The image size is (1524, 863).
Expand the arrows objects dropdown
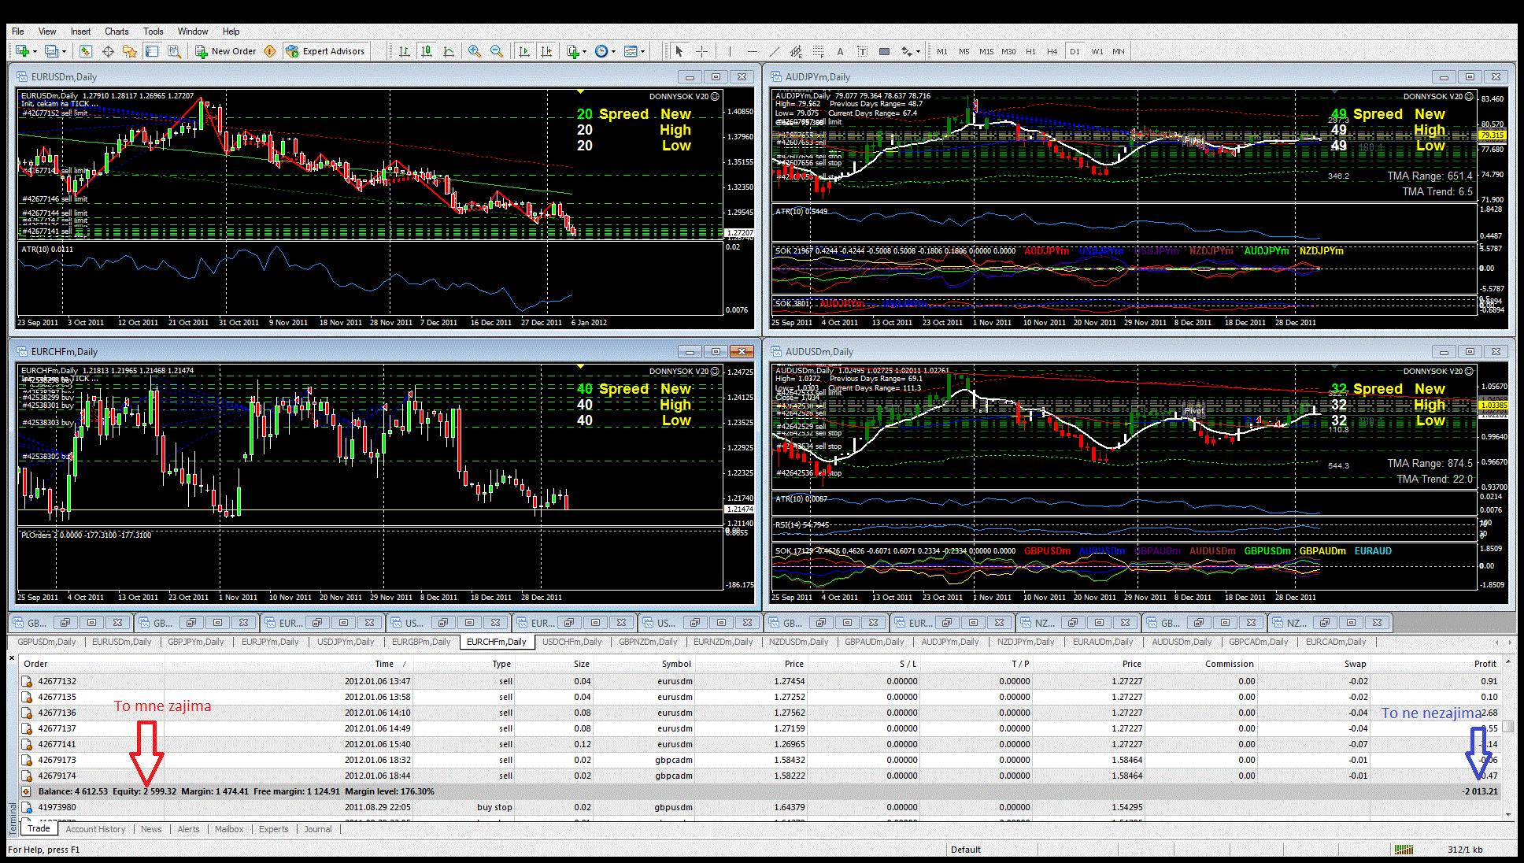click(918, 52)
